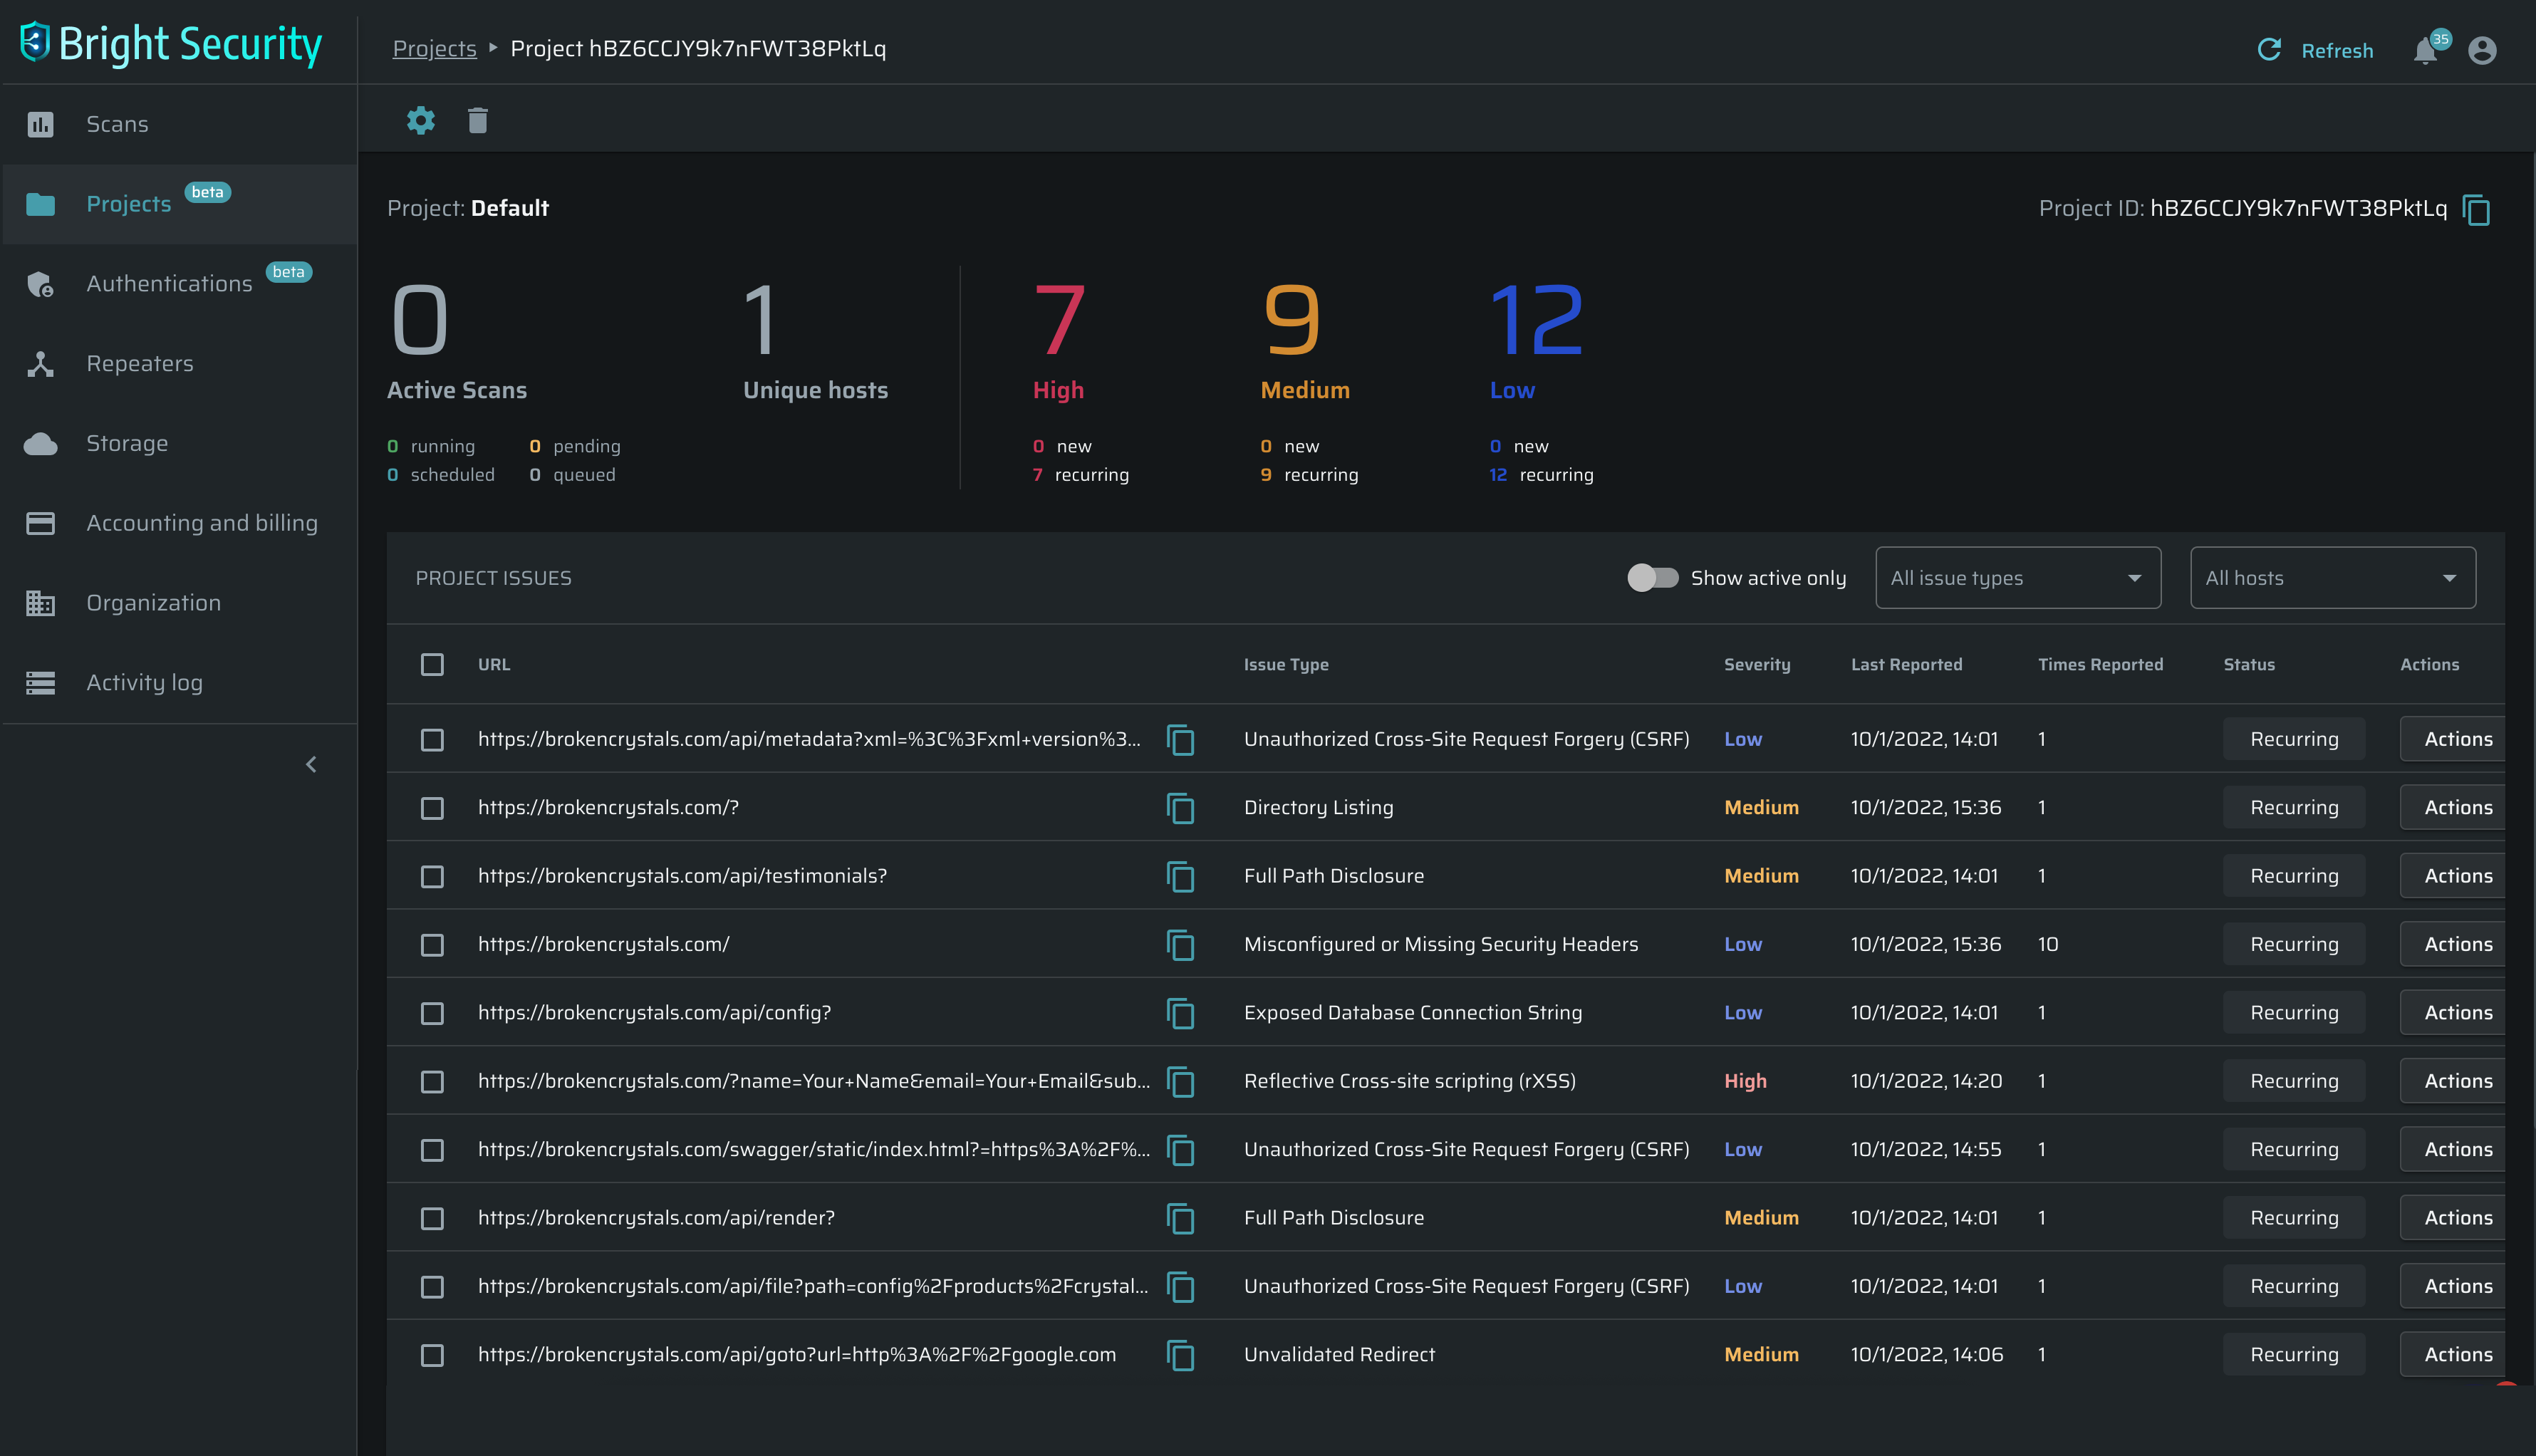Screen dimensions: 2536x1456
Task: Open the All hosts dropdown
Action: coord(2332,578)
